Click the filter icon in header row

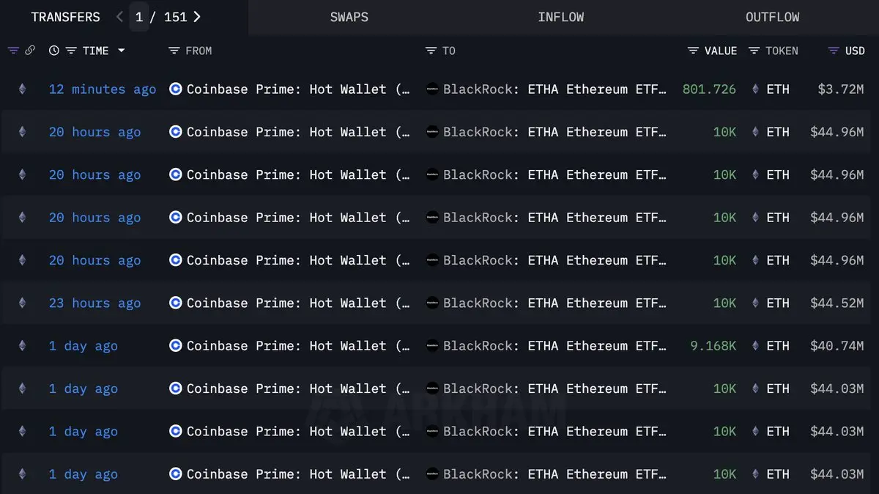coord(13,51)
